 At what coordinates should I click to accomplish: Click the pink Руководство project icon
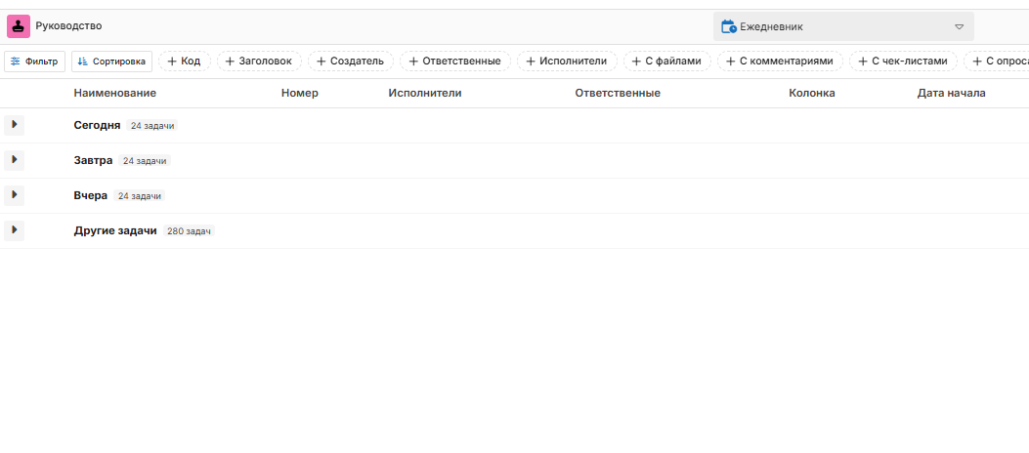click(19, 26)
